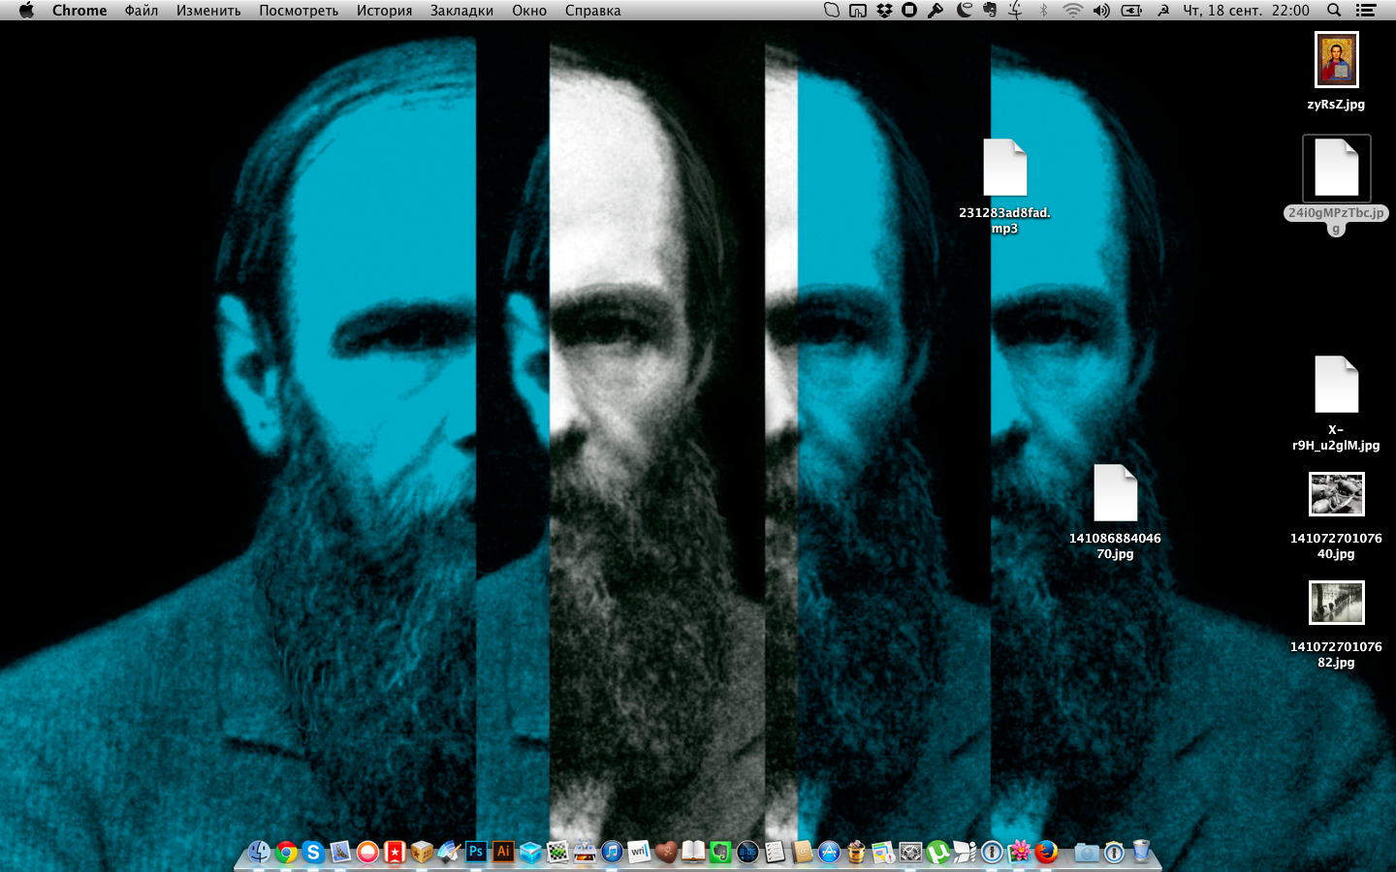This screenshot has width=1396, height=872.
Task: Open the Посмотреть menu
Action: coord(299,11)
